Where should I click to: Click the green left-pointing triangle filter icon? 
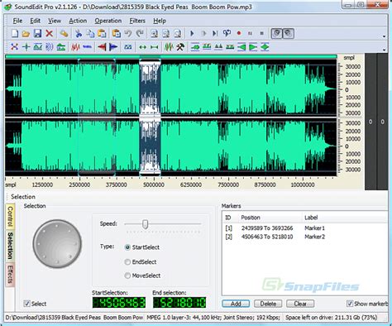[x=241, y=47]
